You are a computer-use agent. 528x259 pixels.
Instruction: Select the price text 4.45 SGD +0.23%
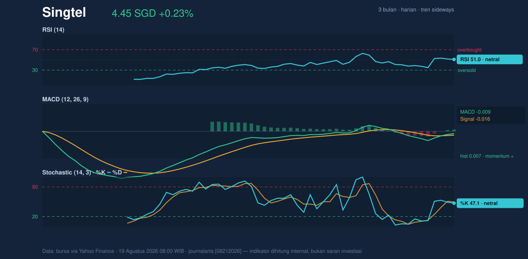tap(153, 14)
